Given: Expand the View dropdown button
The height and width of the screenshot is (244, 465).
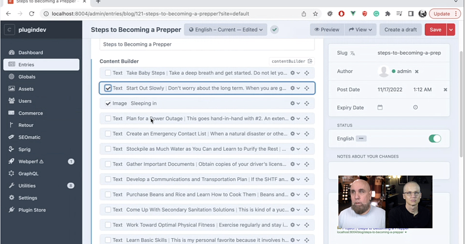Looking at the screenshot, I should point(360,29).
